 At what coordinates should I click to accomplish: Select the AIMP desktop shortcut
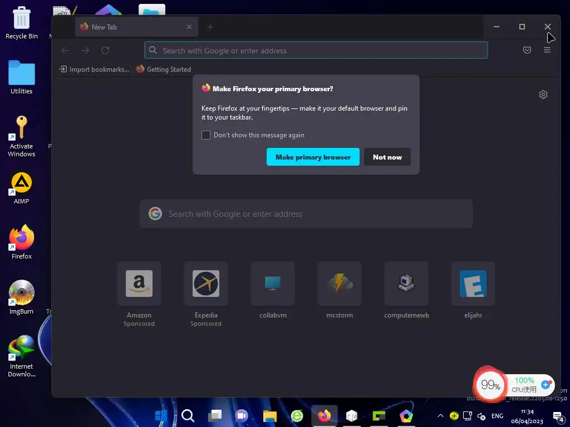22,188
